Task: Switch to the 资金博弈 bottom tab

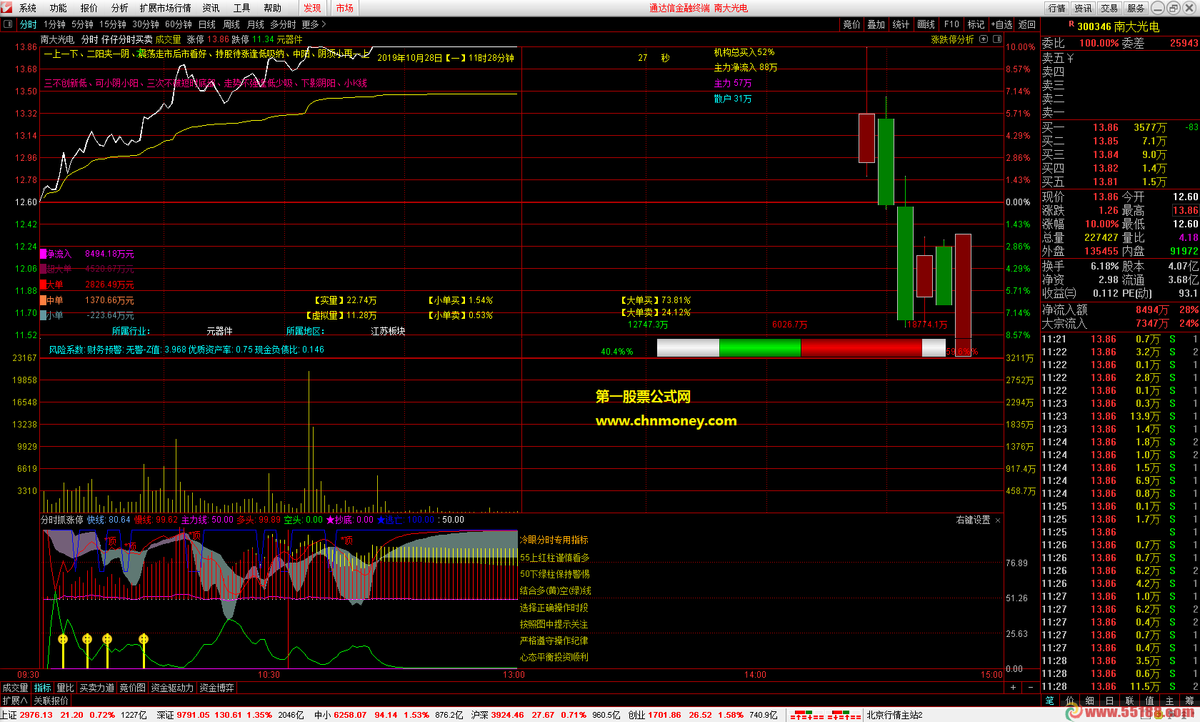Action: 216,688
